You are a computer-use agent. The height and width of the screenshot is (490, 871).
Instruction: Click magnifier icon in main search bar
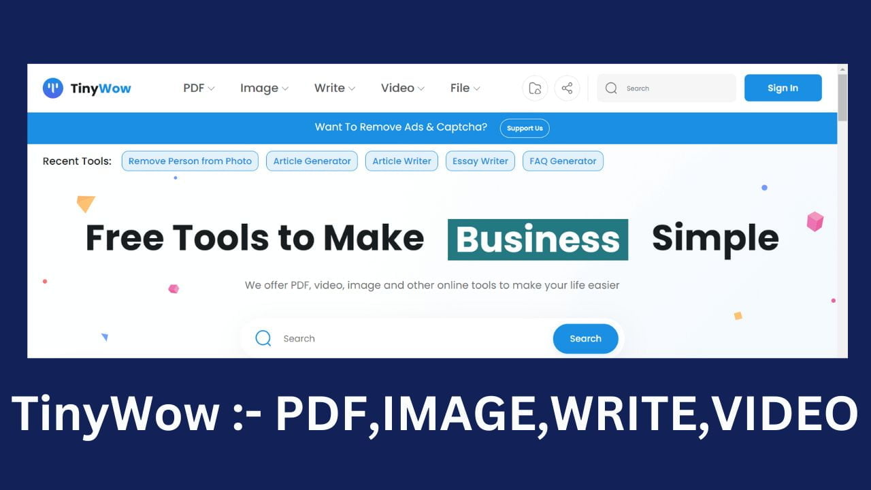click(263, 338)
